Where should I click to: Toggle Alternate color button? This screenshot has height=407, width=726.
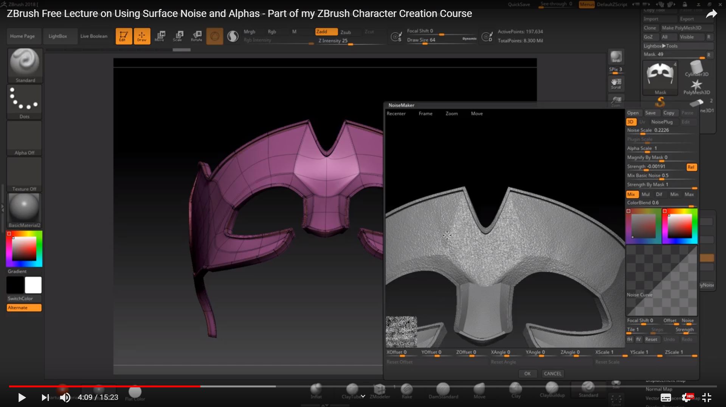(x=24, y=308)
